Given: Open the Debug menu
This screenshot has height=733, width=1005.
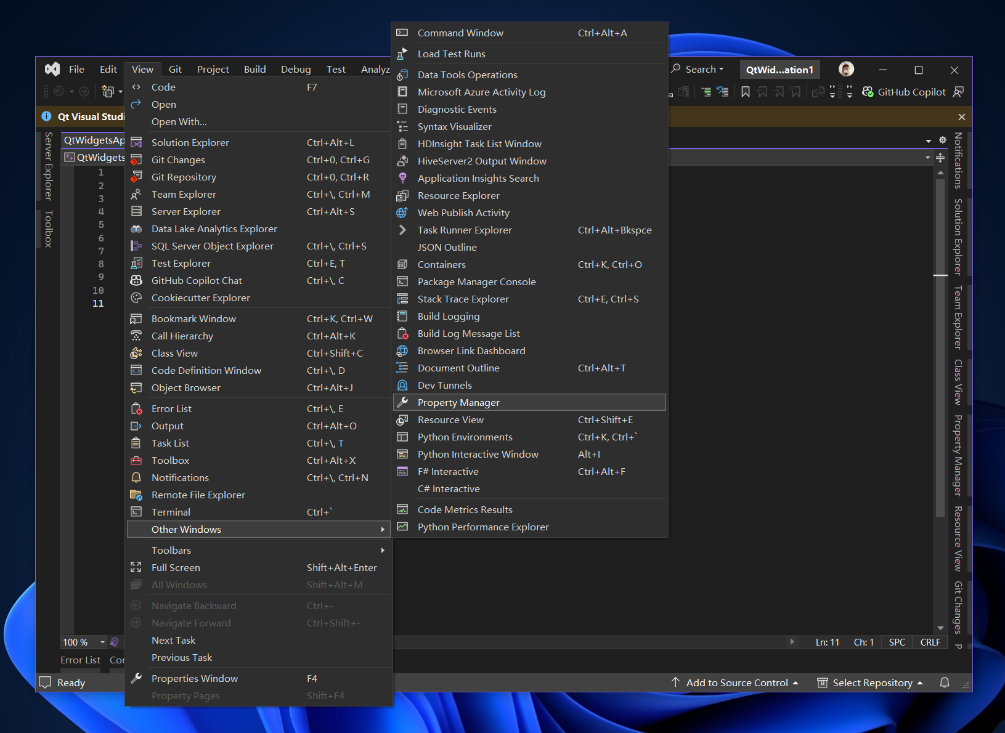Looking at the screenshot, I should pyautogui.click(x=296, y=70).
